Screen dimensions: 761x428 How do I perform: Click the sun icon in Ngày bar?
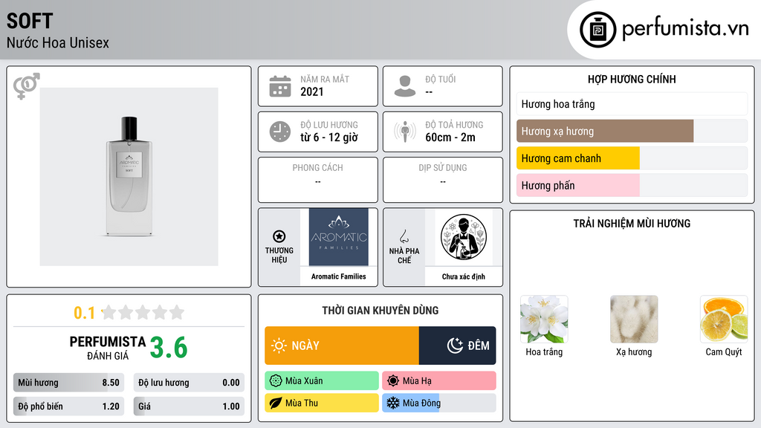point(279,346)
